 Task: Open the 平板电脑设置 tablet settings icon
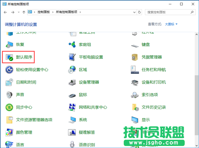pos(72,57)
